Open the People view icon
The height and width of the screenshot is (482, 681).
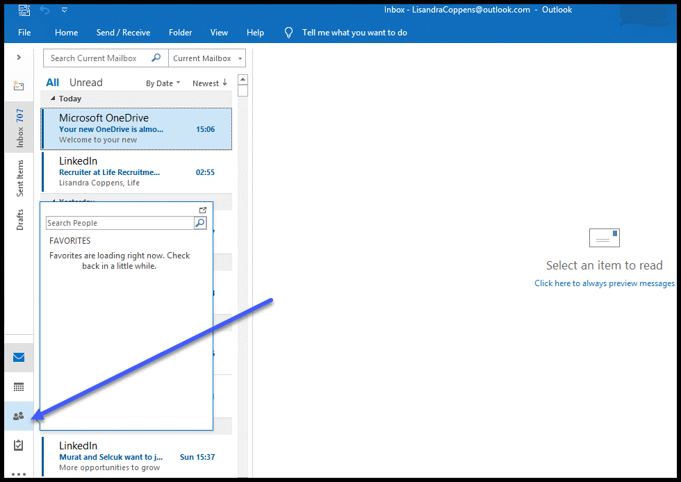click(19, 416)
